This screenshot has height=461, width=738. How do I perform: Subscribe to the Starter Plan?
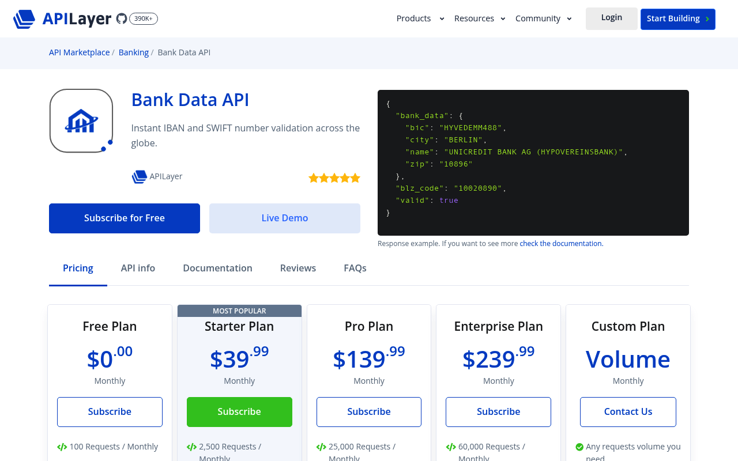(239, 412)
